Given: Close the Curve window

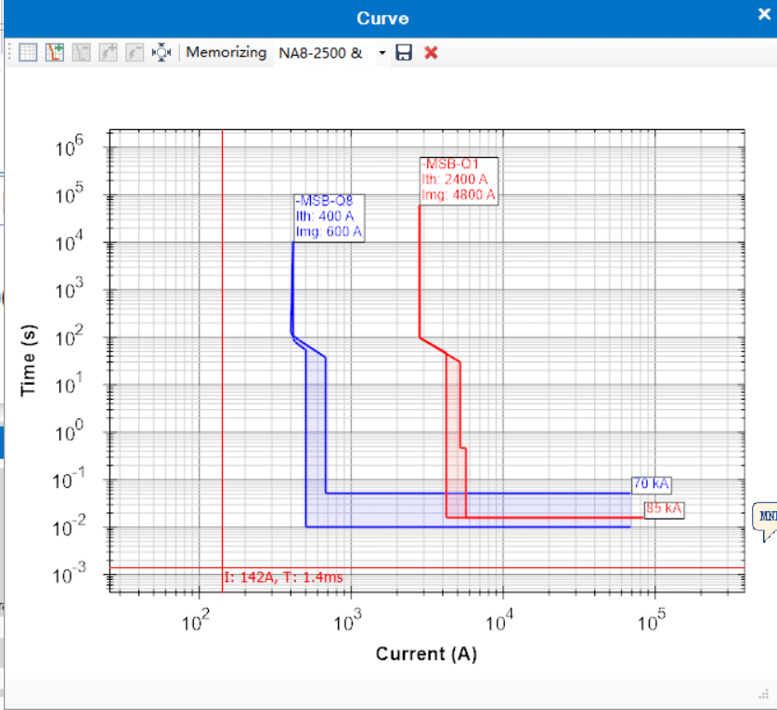Looking at the screenshot, I should tap(765, 14).
